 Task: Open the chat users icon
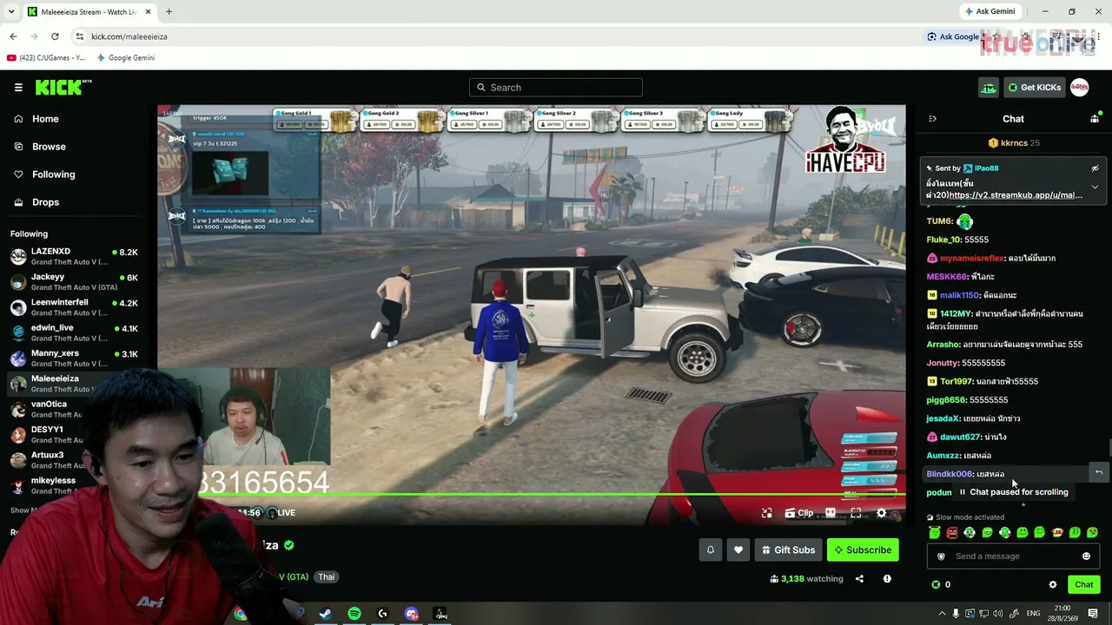[x=1095, y=119]
